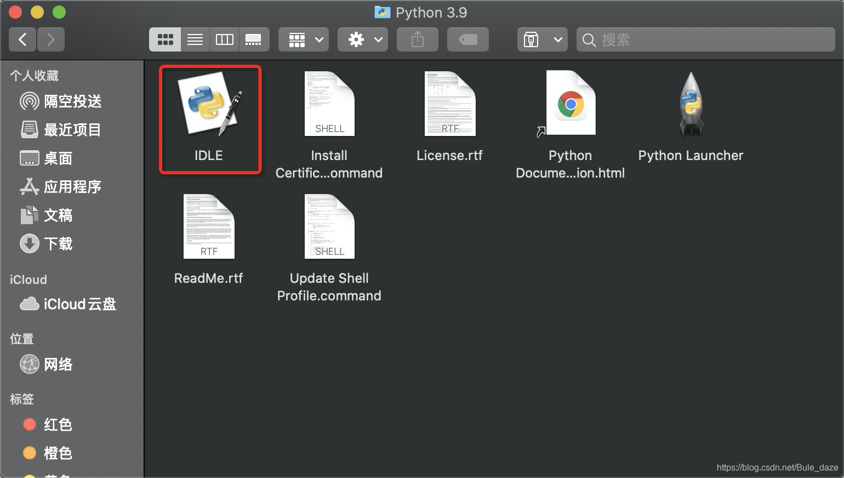Viewport: 844px width, 478px height.
Task: Open the gear action menu
Action: pos(363,39)
